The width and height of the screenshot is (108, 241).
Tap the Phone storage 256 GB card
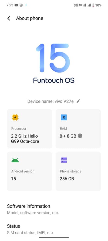point(78,171)
